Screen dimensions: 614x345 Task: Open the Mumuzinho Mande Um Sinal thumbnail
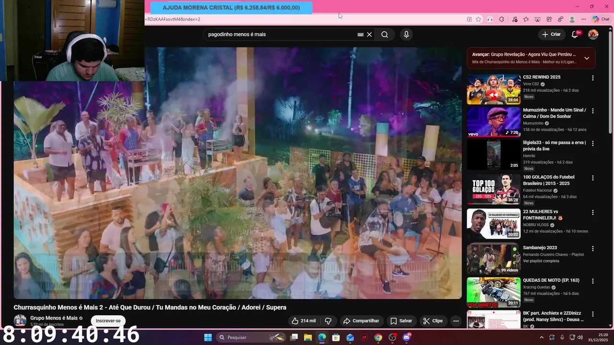point(494,122)
